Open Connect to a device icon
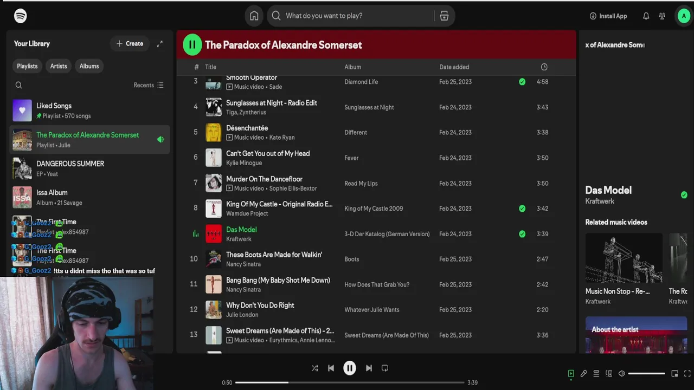The image size is (694, 390). (x=609, y=373)
